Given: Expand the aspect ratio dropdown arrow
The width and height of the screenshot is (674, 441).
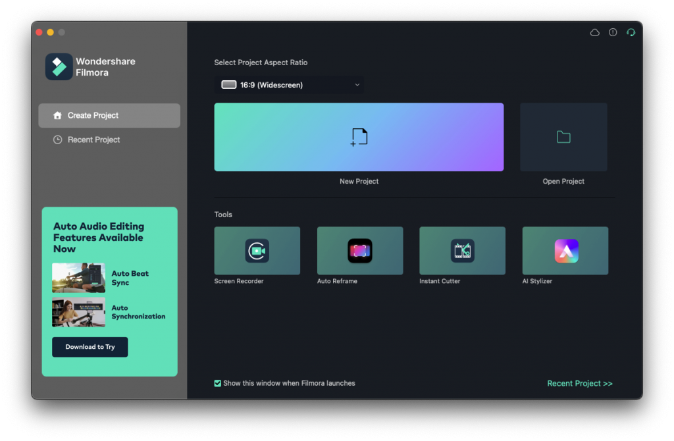Looking at the screenshot, I should pos(357,85).
